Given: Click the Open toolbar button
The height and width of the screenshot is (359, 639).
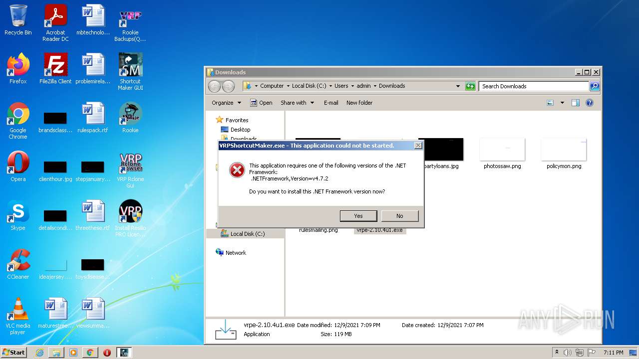Looking at the screenshot, I should pyautogui.click(x=261, y=103).
